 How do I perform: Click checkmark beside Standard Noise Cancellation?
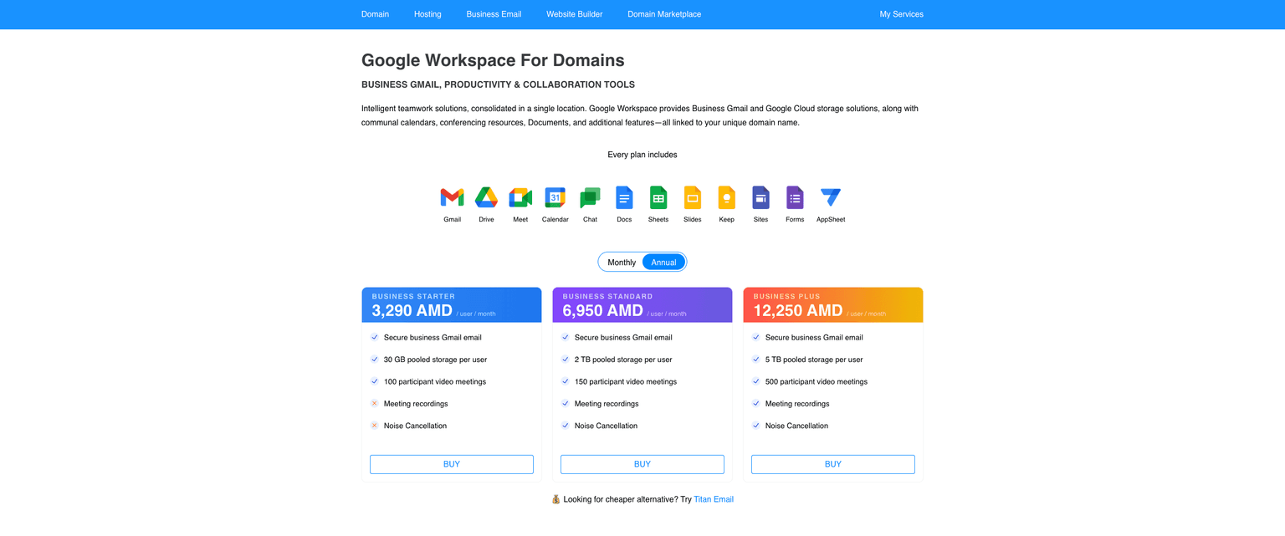click(x=565, y=426)
